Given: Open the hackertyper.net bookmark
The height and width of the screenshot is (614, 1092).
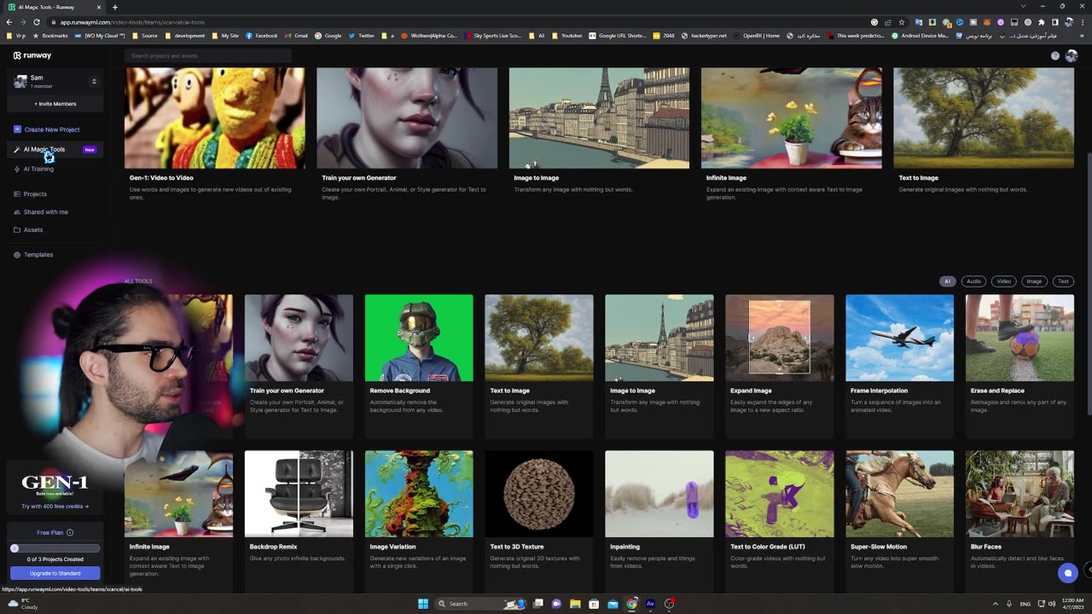Looking at the screenshot, I should 704,36.
